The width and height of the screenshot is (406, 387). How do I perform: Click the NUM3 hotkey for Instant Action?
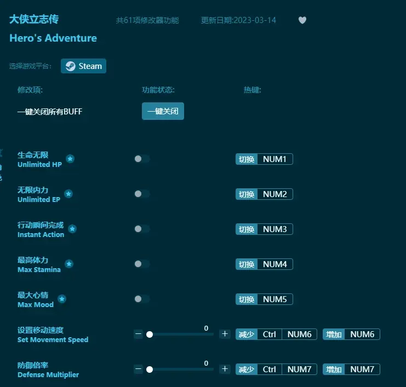coord(275,229)
